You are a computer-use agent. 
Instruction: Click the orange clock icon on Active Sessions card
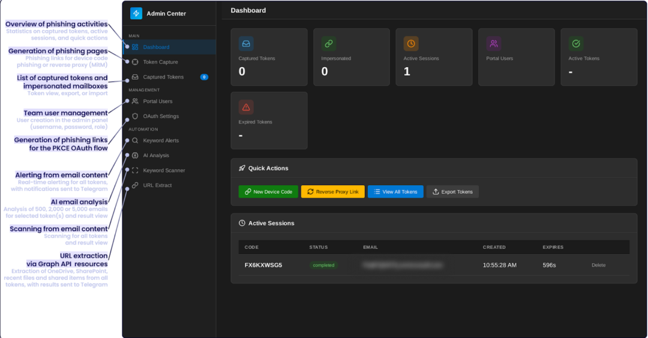pyautogui.click(x=411, y=43)
